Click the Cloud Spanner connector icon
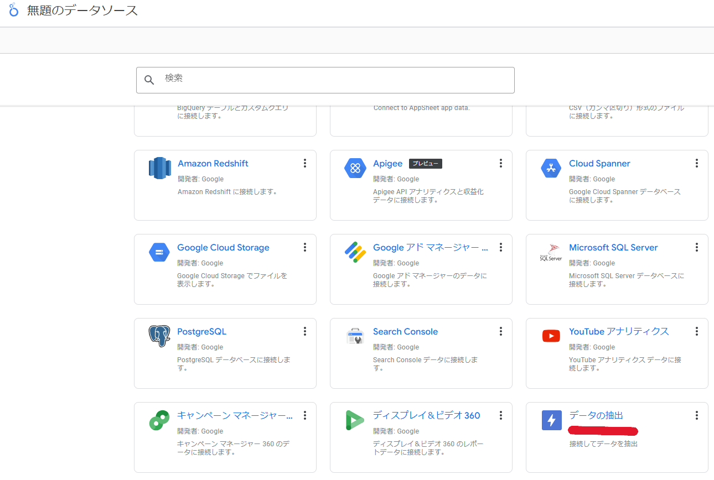 (551, 168)
